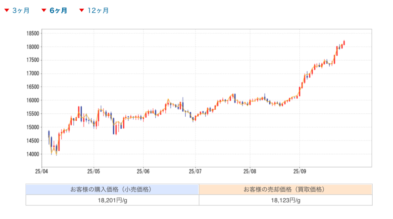Select the 18,123円/g buyback price cell

click(286, 200)
